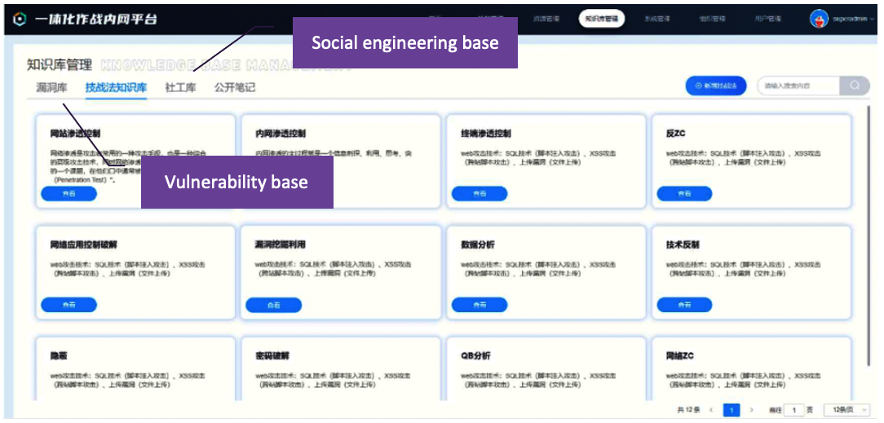The height and width of the screenshot is (423, 884).
Task: Open 系统管理 in the top navigation
Action: [656, 19]
